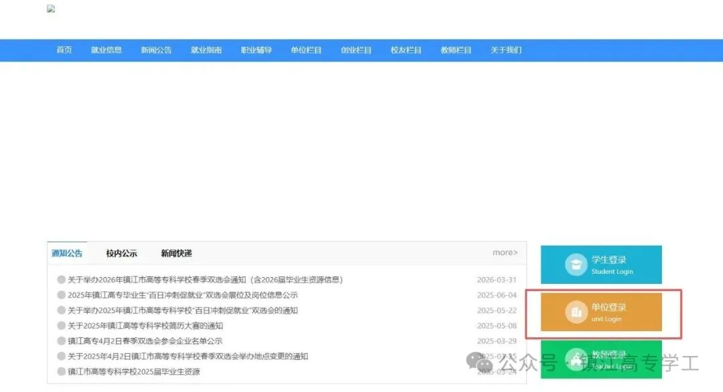Screen dimensions: 723x392
Task: Open the 首页 menu item
Action: pos(64,50)
